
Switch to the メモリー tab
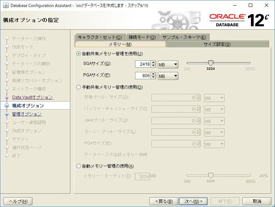coord(120,44)
